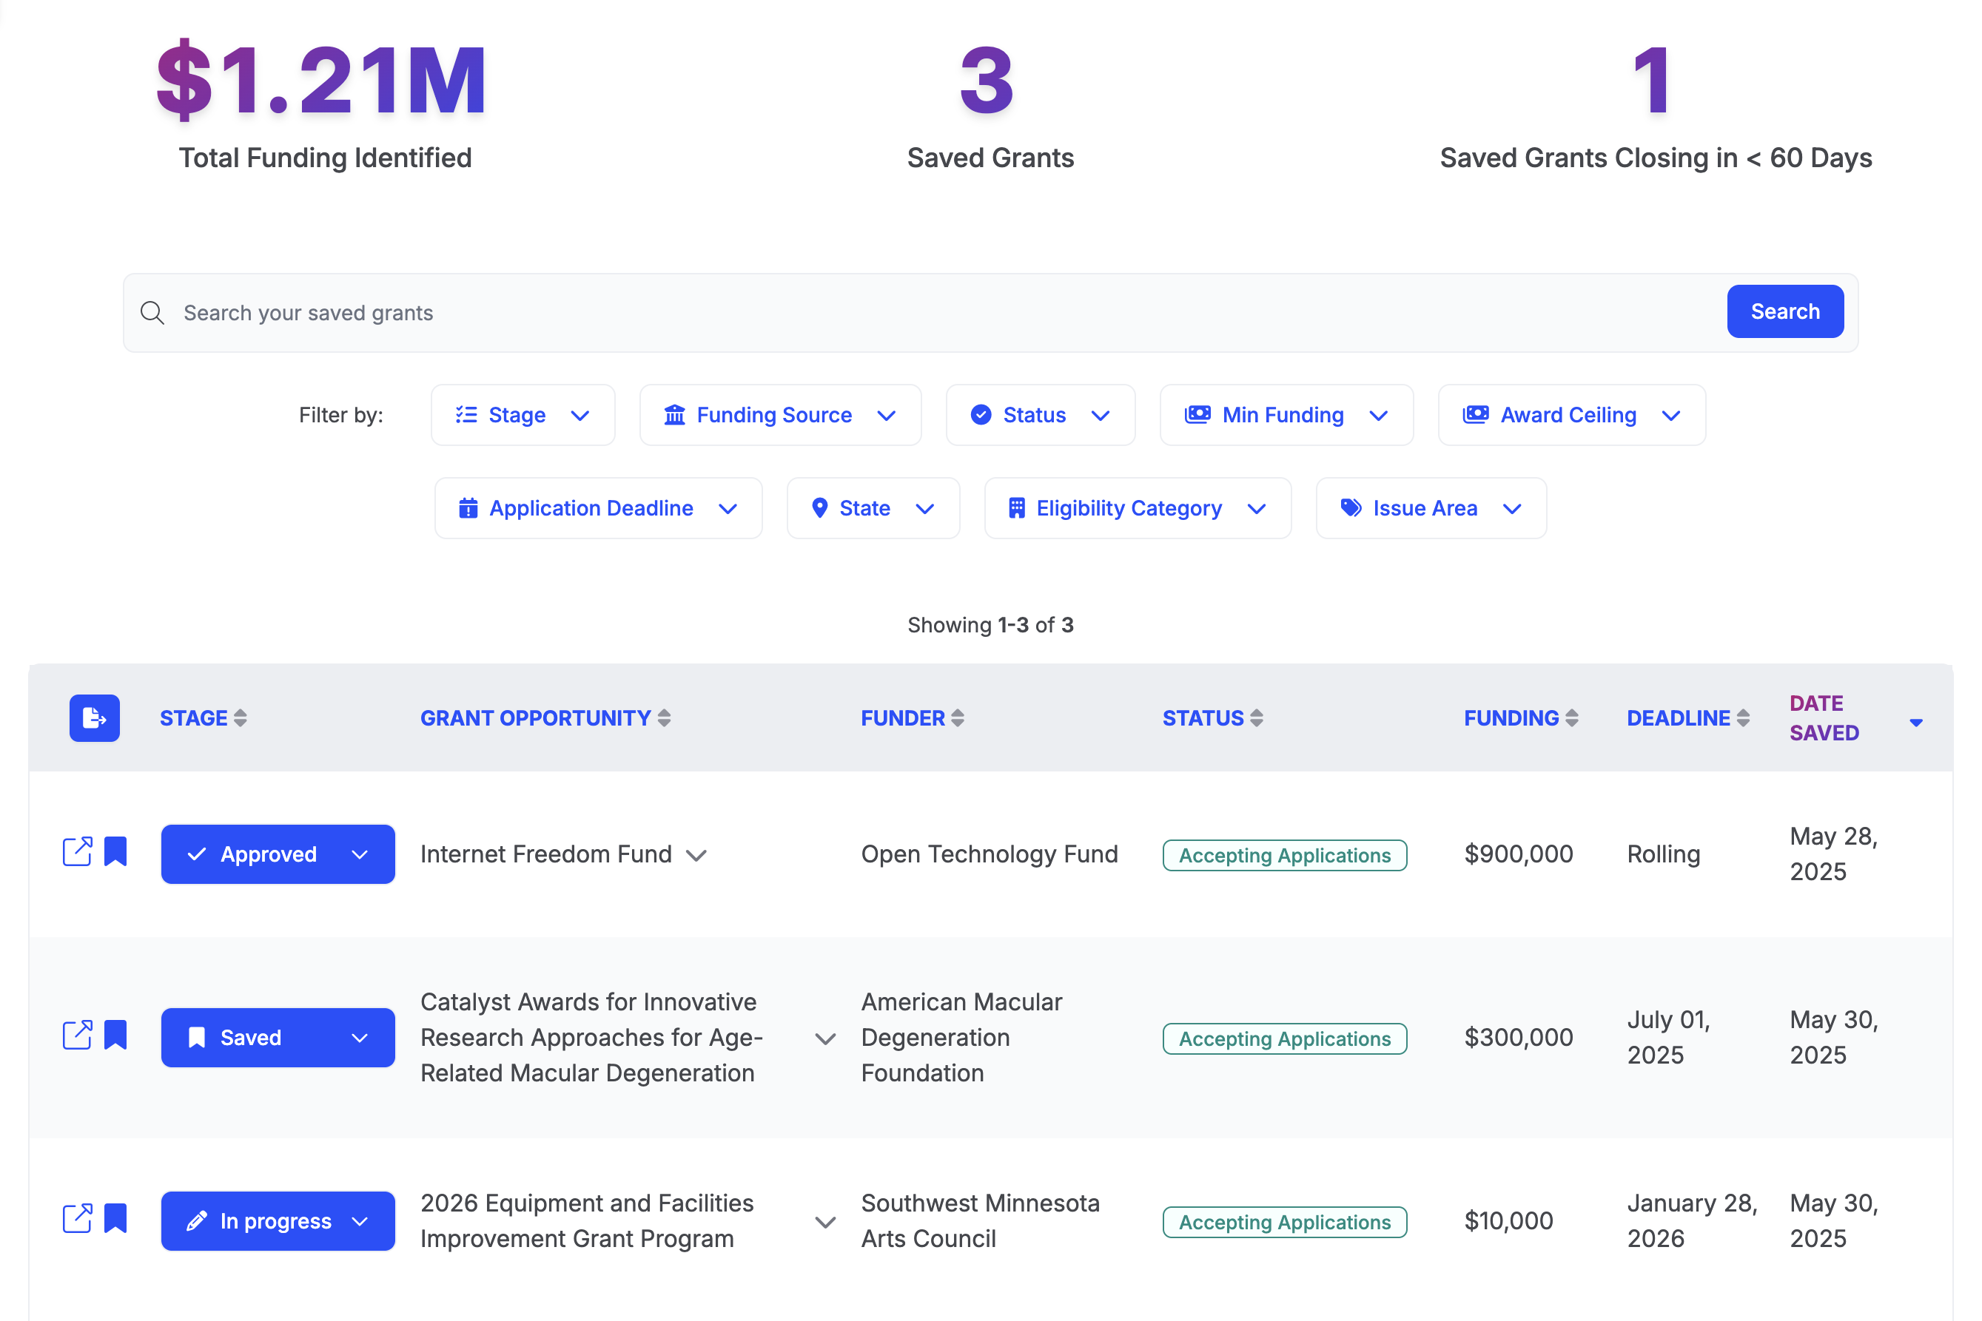
Task: Expand the Funding Source filter
Action: coord(780,414)
